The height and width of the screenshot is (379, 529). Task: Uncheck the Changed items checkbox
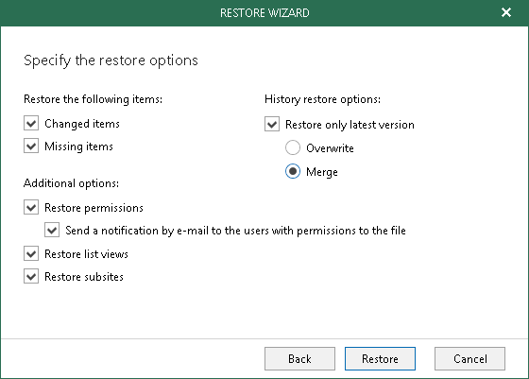click(31, 123)
